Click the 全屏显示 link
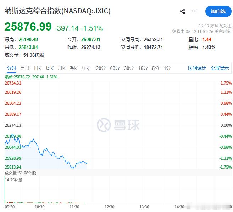Image resolution: width=233 pixels, height=212 pixels. pos(220,68)
